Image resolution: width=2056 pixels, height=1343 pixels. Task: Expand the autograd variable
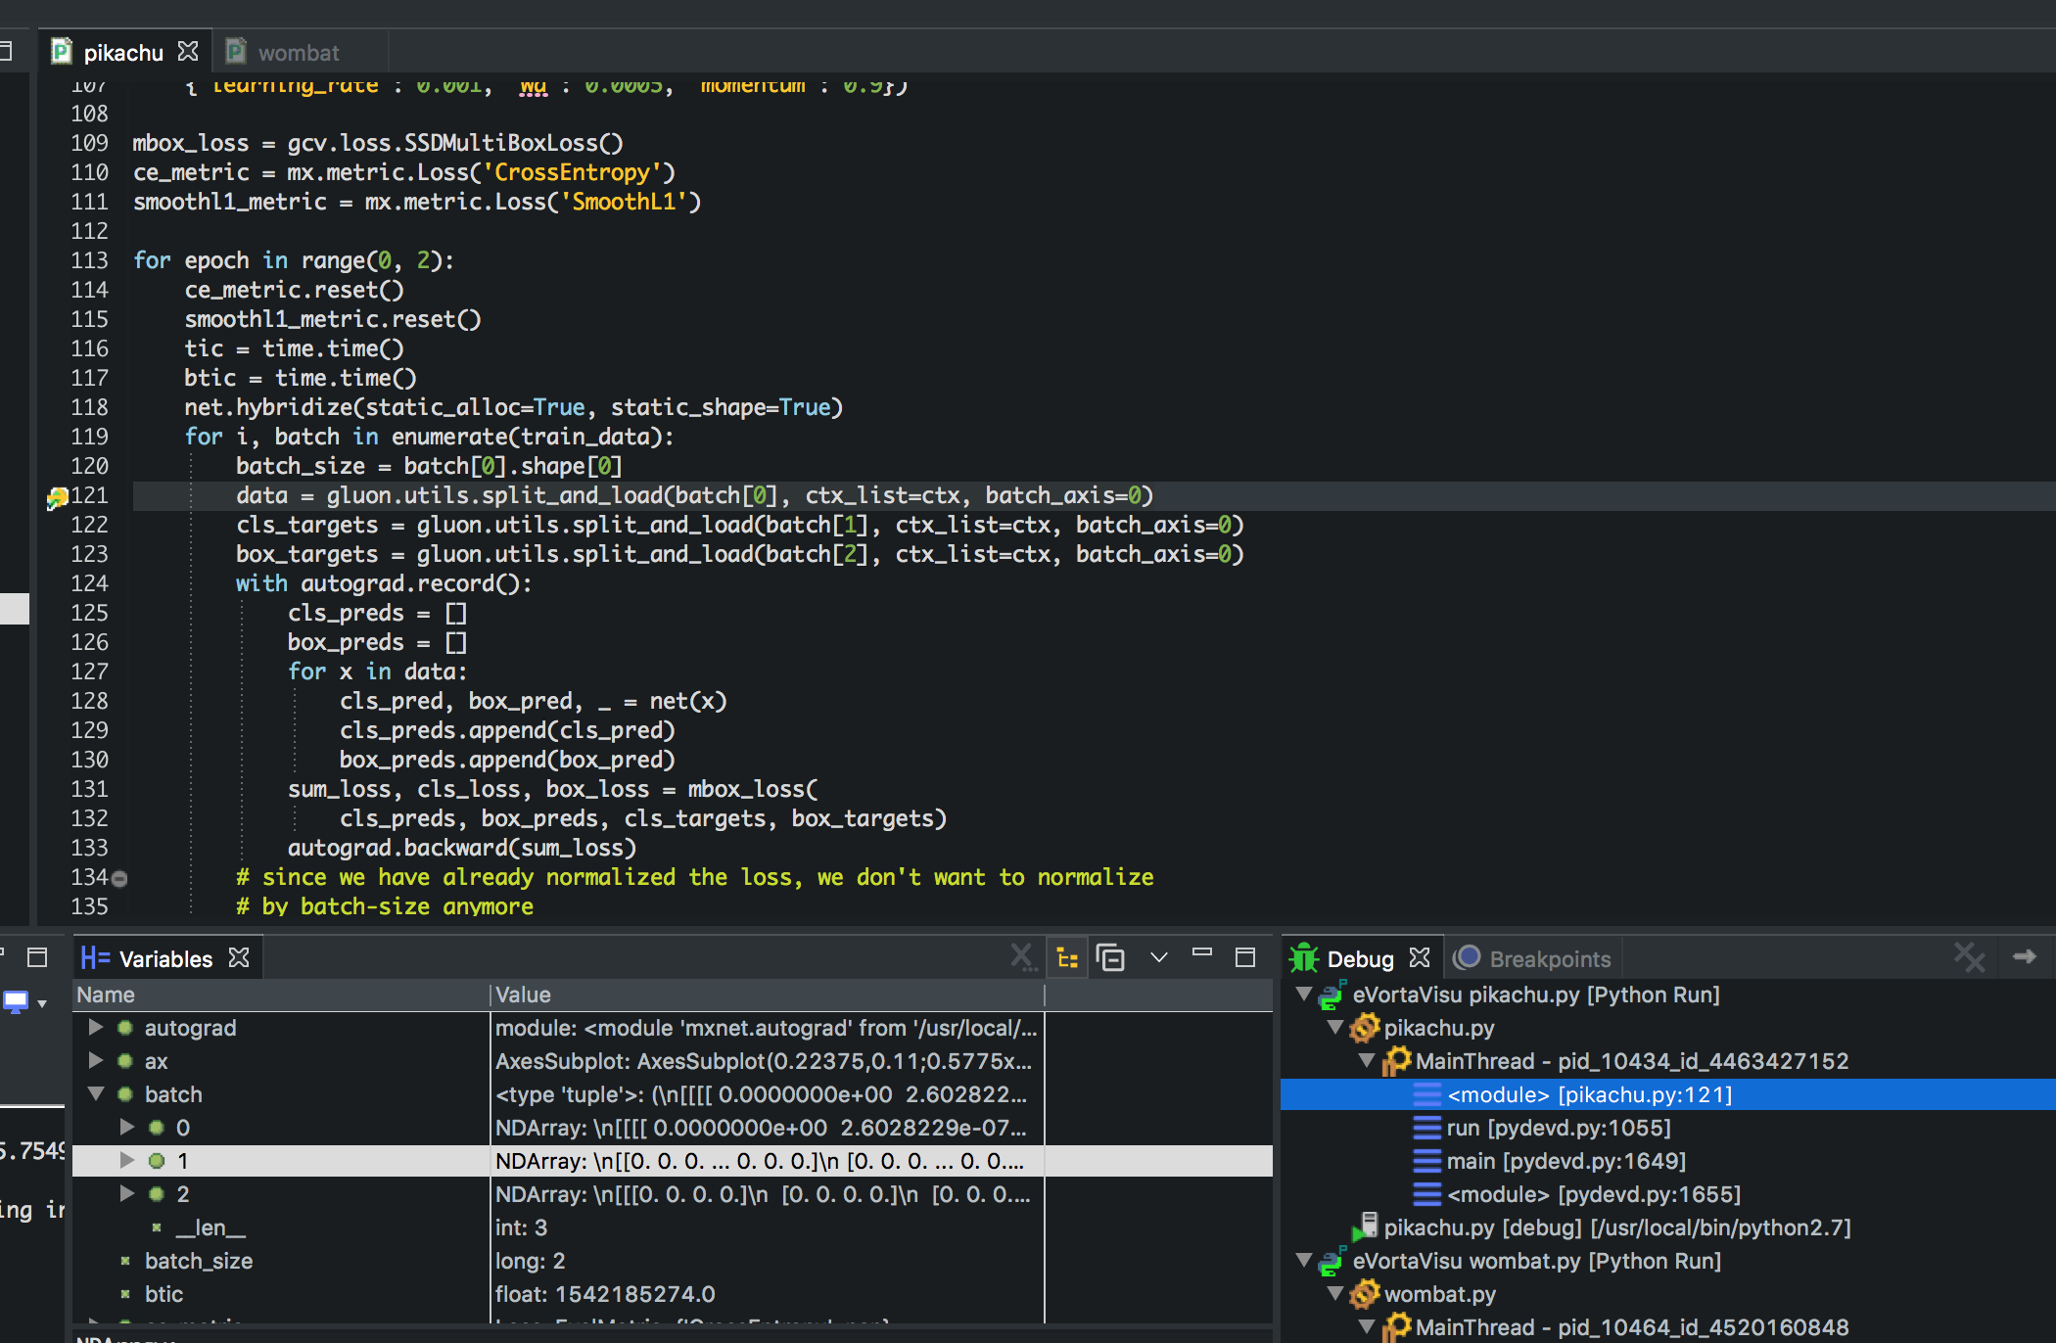click(x=95, y=1028)
